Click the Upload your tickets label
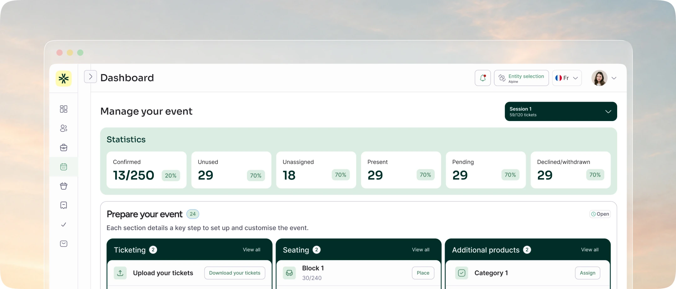Viewport: 676px width, 289px height. click(x=163, y=273)
